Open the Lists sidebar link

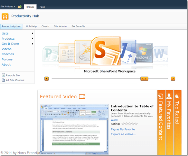pos(5,34)
